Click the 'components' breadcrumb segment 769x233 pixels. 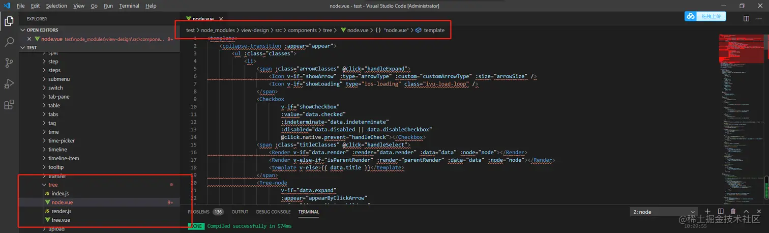coord(302,30)
